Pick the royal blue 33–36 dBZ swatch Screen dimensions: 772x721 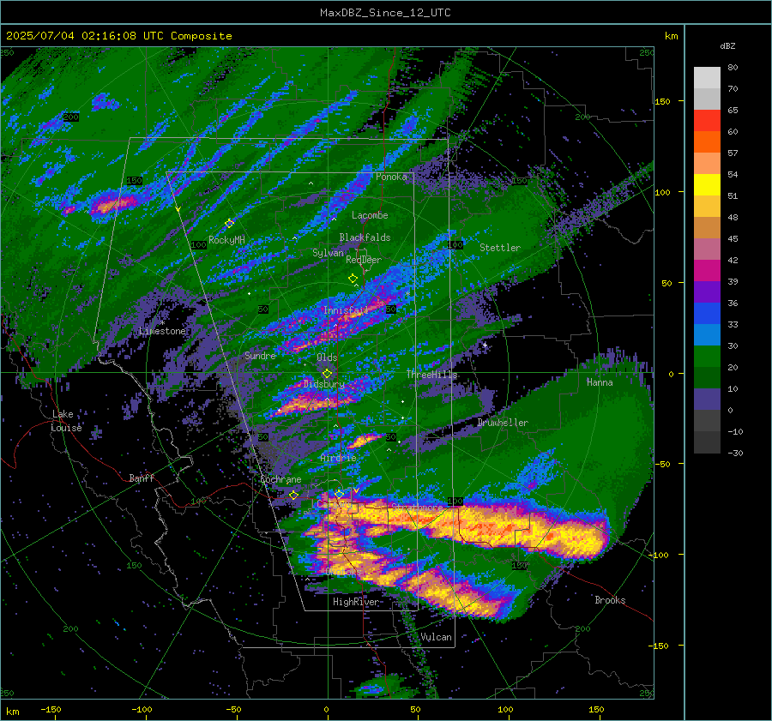pos(707,313)
